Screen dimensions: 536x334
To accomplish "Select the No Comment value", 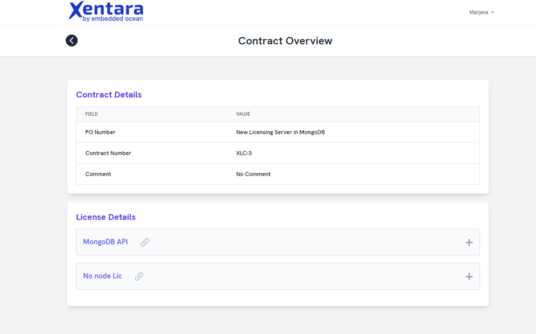I will 253,174.
